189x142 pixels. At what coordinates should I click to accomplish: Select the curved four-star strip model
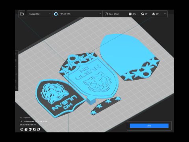(x=106, y=106)
